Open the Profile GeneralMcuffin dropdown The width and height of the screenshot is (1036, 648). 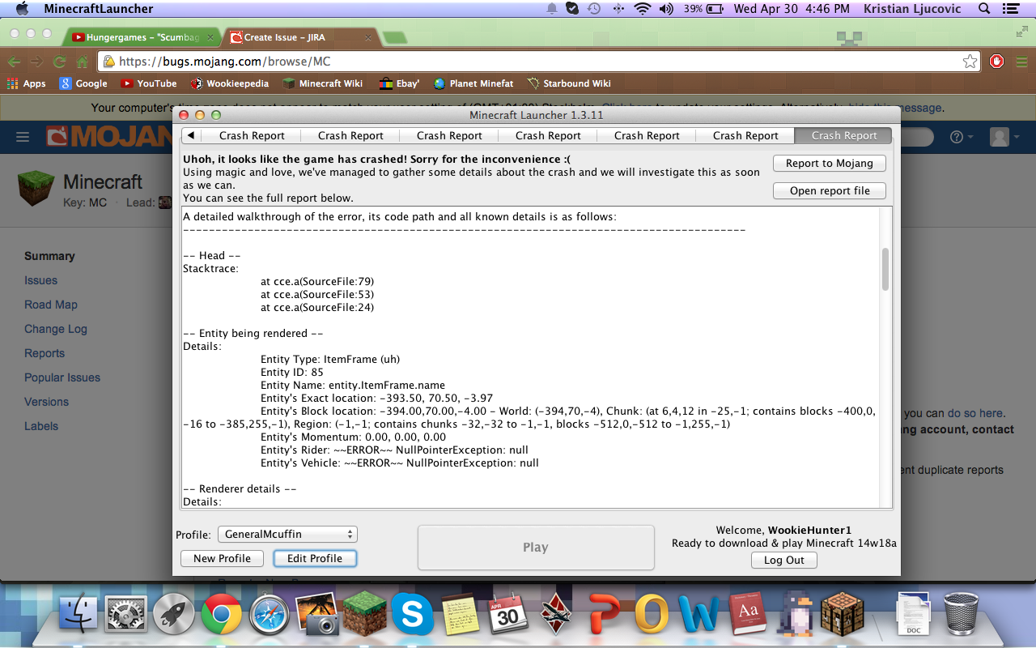coord(288,535)
